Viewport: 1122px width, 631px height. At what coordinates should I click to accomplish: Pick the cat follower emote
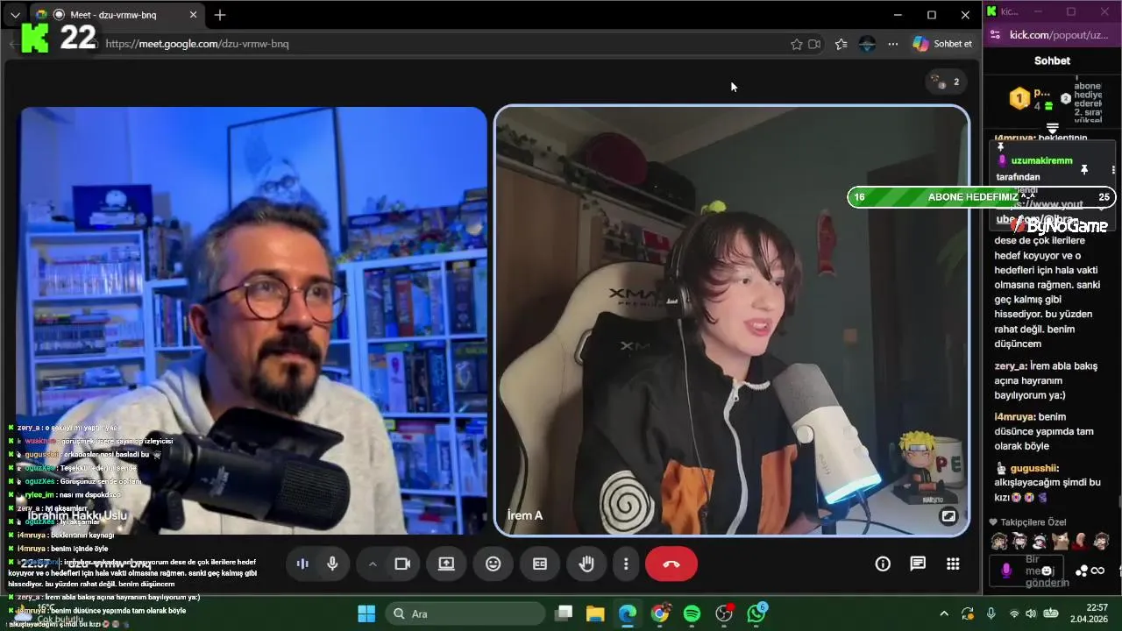(1061, 541)
